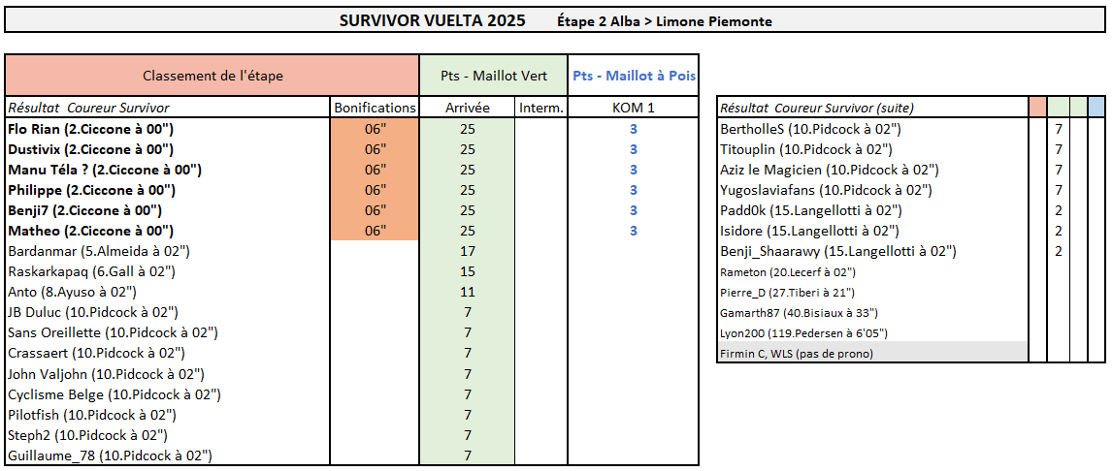This screenshot has height=471, width=1112.
Task: Click the Padd0k (15.Langellotti) cell
Action: pyautogui.click(x=810, y=210)
